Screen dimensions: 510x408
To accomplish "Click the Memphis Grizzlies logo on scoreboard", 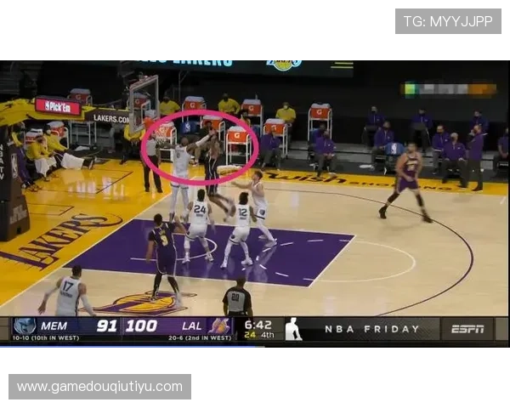I will coord(25,326).
